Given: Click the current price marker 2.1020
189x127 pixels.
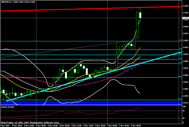Looking at the screenshot, I should (x=185, y=18).
